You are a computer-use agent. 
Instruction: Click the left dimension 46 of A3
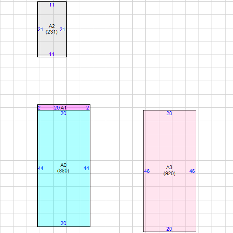point(147,171)
